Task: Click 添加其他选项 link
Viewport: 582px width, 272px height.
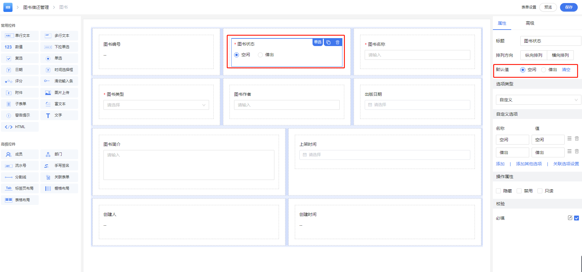Action: [529, 164]
